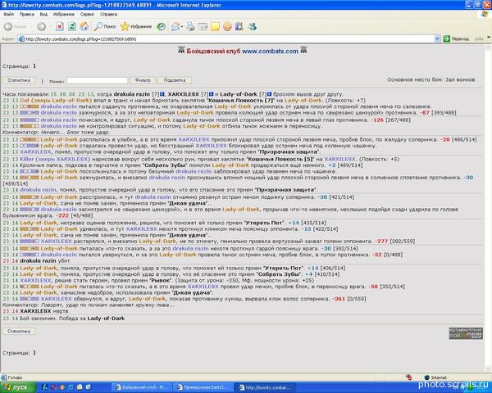Open the Правка menu
Image resolution: width=492 pixels, height=393 pixels.
(26, 14)
